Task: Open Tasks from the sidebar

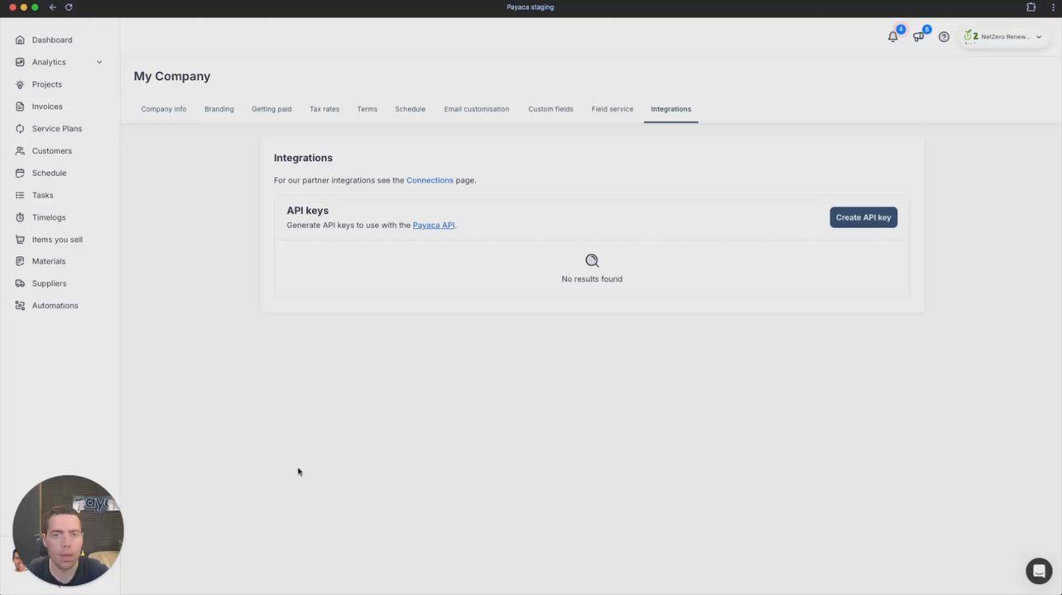Action: point(43,195)
